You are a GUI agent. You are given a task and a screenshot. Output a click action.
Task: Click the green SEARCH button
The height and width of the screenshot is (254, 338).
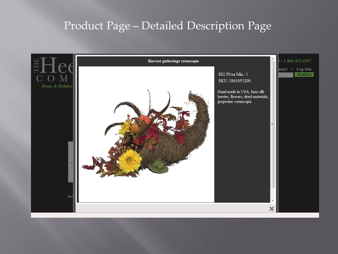tap(304, 75)
